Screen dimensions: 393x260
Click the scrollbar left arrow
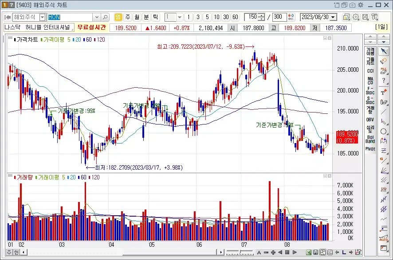point(24,252)
